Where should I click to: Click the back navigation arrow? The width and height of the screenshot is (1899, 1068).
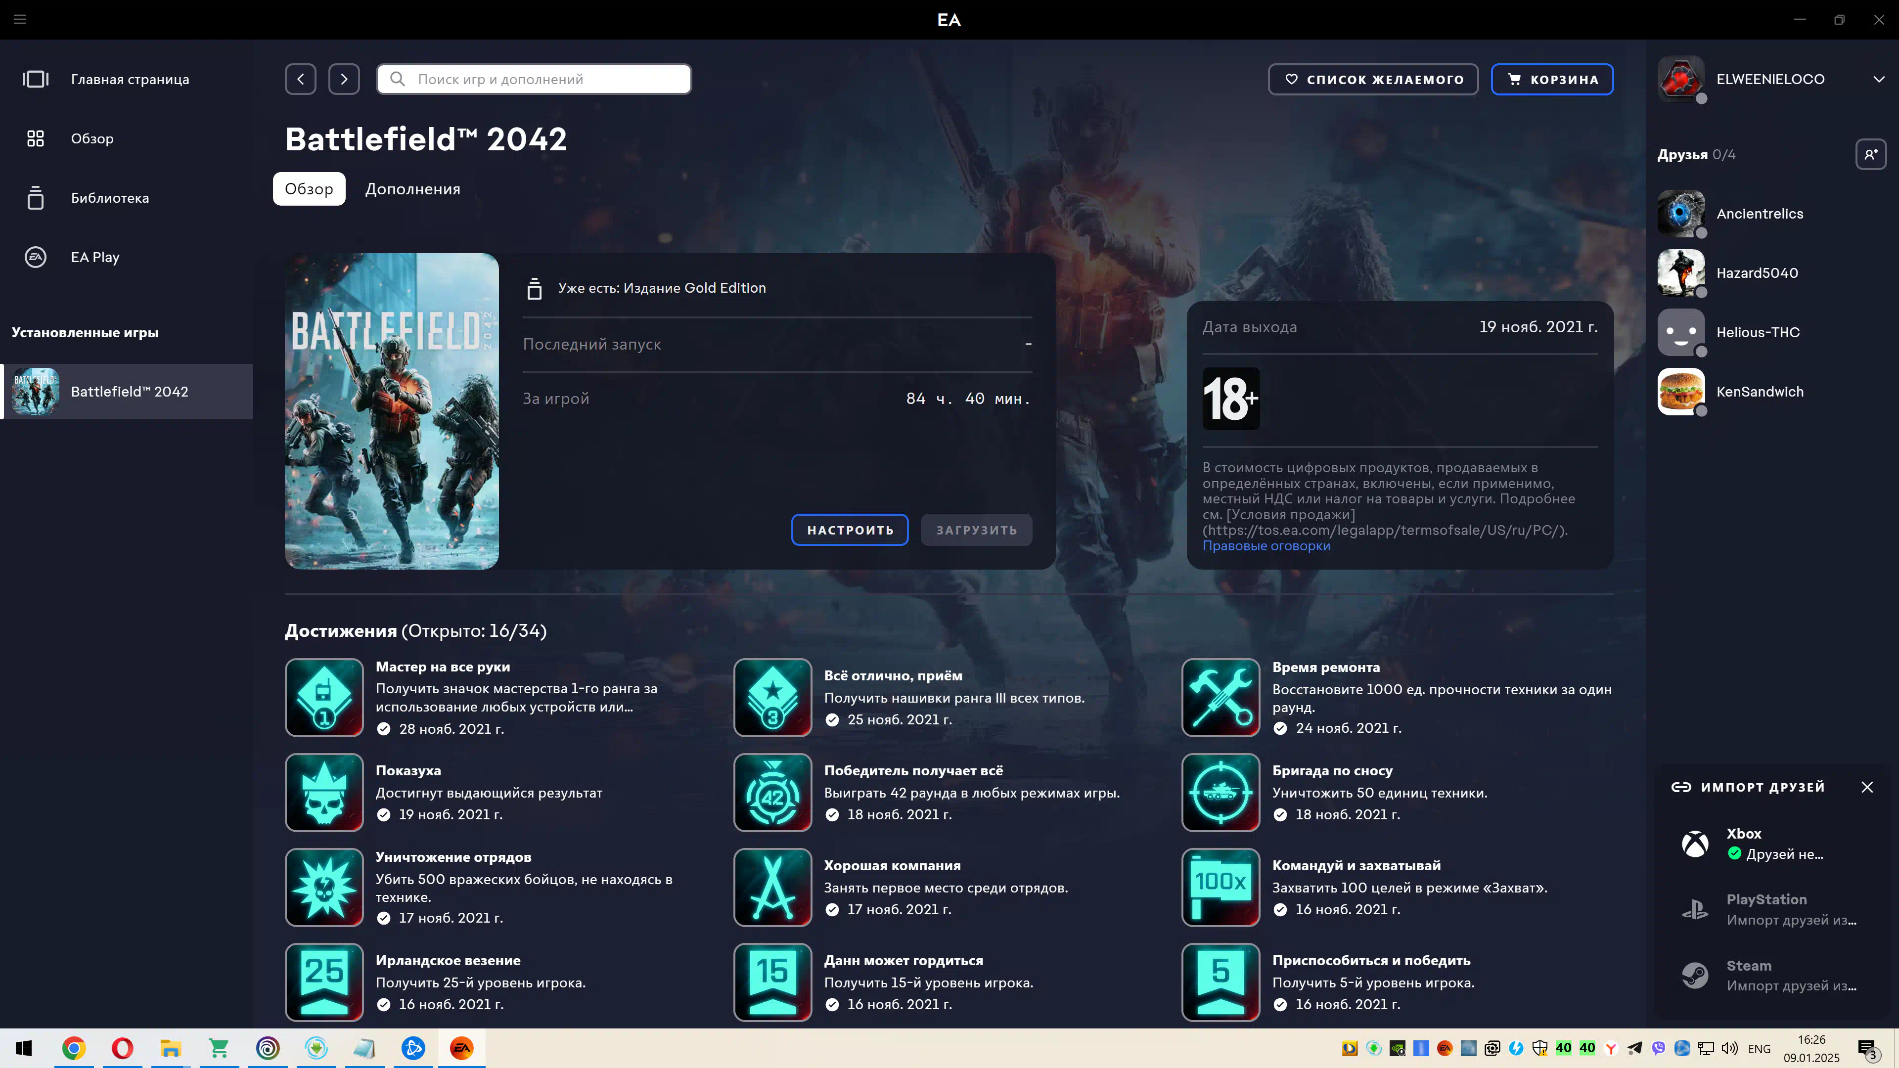[x=301, y=79]
